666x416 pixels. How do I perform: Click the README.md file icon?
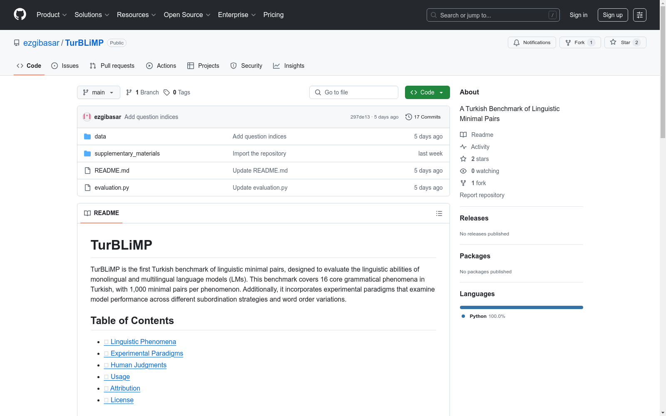pyautogui.click(x=87, y=171)
